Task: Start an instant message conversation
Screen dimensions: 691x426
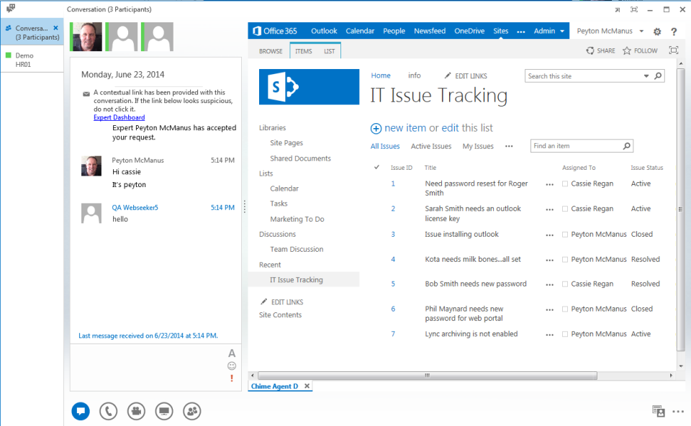Action: [x=80, y=411]
